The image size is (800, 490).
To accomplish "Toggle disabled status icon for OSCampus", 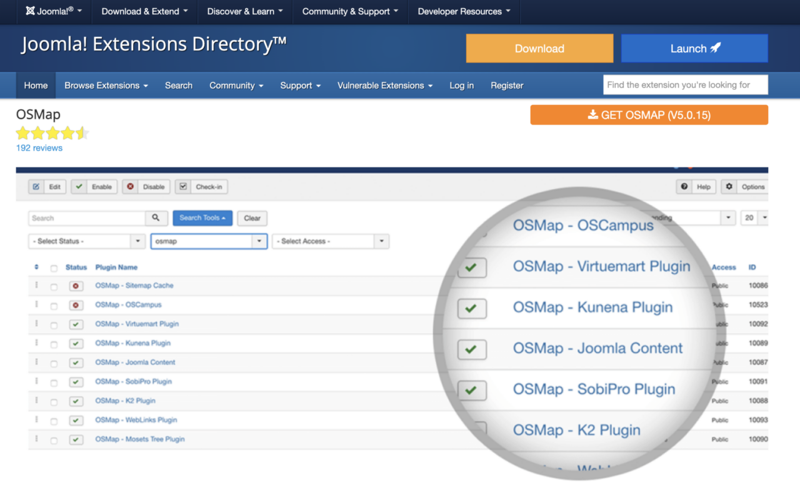I will (x=76, y=306).
